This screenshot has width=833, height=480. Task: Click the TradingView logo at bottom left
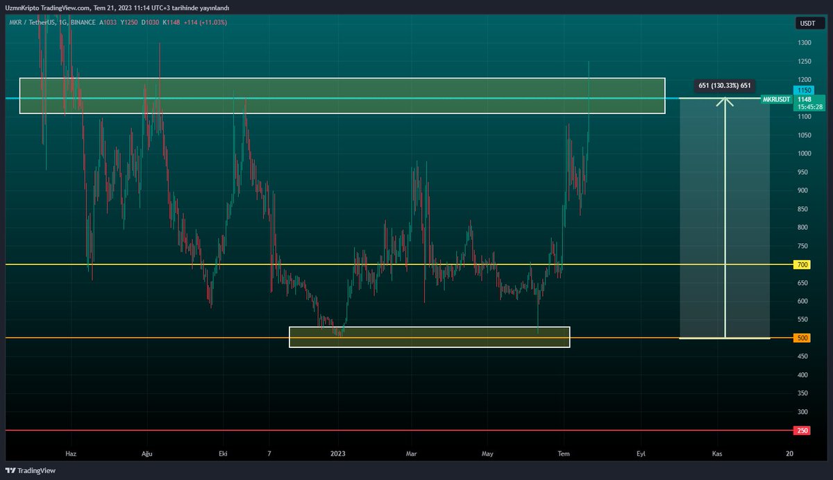tap(29, 470)
